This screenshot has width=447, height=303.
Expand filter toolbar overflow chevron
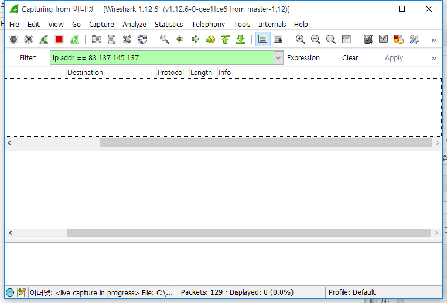(x=434, y=58)
